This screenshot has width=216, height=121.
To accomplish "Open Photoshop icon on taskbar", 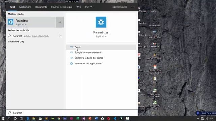I will (65, 118).
